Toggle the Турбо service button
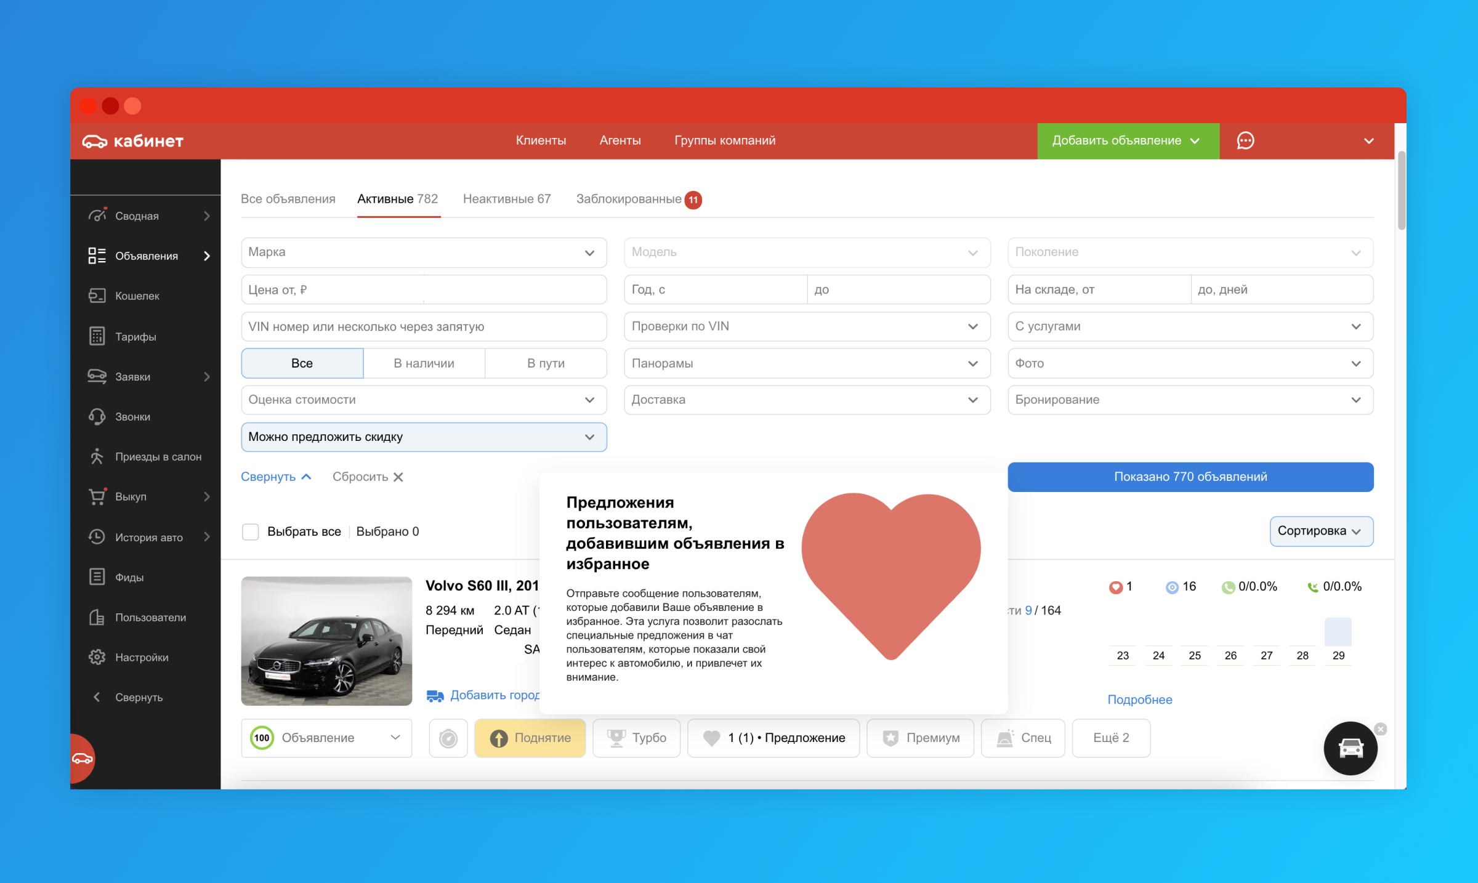 (x=636, y=738)
